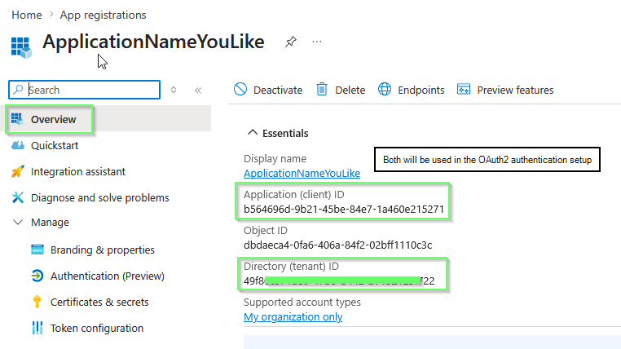The image size is (621, 349).
Task: Go to App registrations breadcrumb
Action: click(x=103, y=15)
